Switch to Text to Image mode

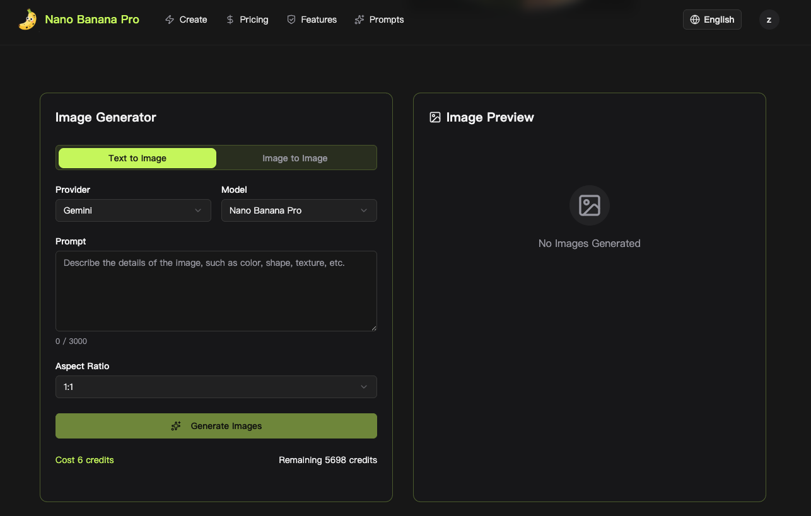[137, 158]
